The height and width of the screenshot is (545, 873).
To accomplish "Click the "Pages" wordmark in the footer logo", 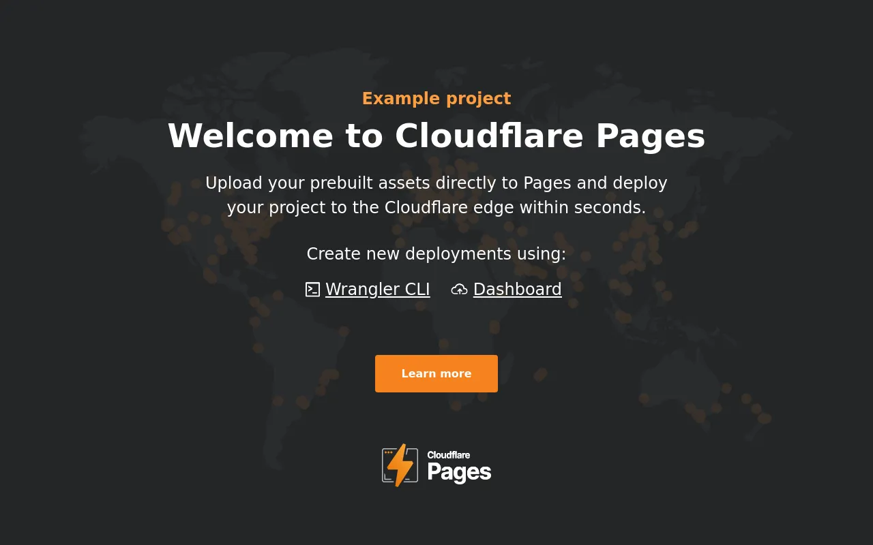I will (x=459, y=472).
